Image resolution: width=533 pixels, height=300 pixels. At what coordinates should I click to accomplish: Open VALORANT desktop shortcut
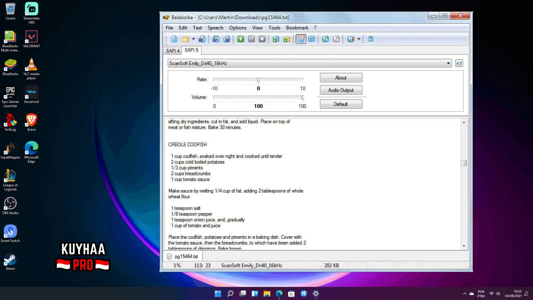tap(32, 39)
